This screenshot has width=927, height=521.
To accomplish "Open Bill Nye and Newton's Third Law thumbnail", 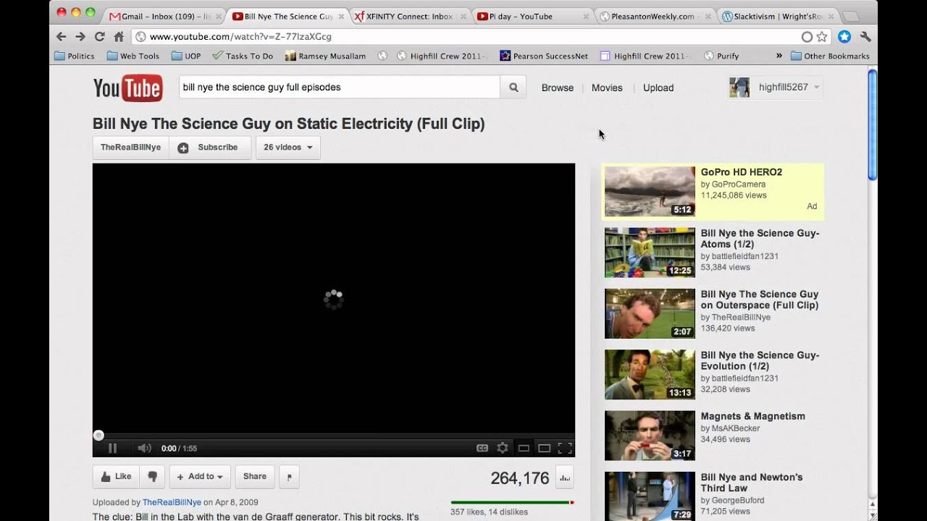I will [x=650, y=496].
